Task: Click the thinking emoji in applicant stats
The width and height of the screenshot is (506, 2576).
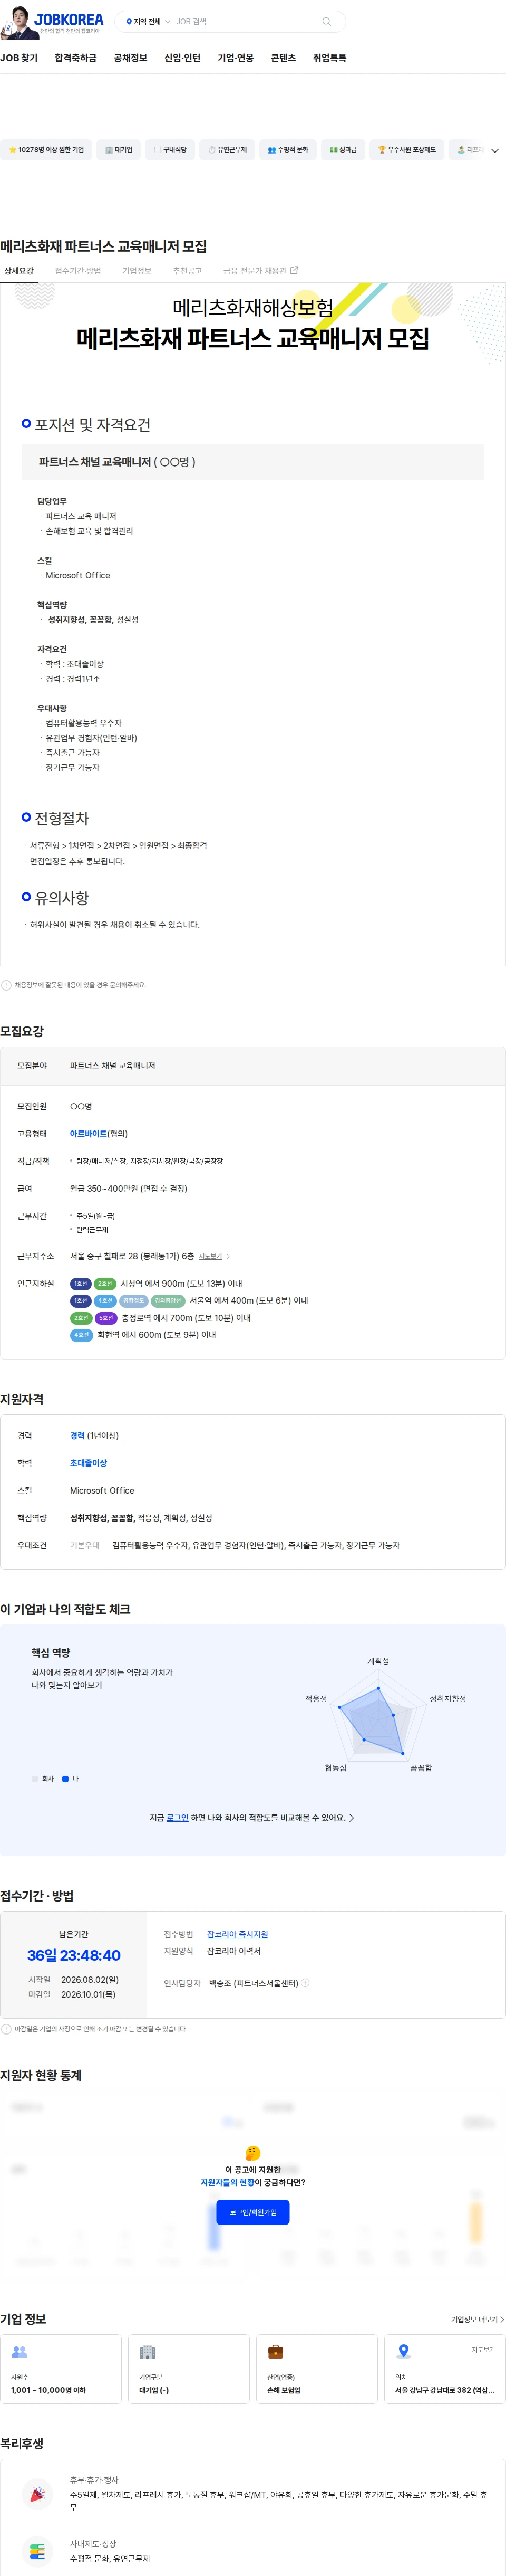Action: 252,2152
